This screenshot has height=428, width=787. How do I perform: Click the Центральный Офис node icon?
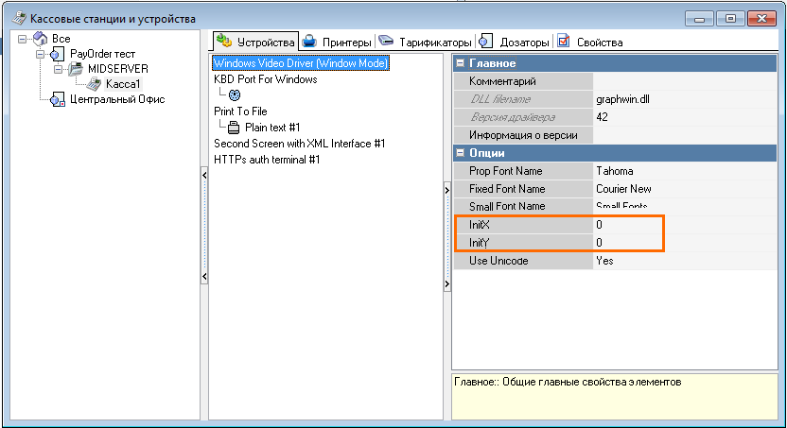56,100
